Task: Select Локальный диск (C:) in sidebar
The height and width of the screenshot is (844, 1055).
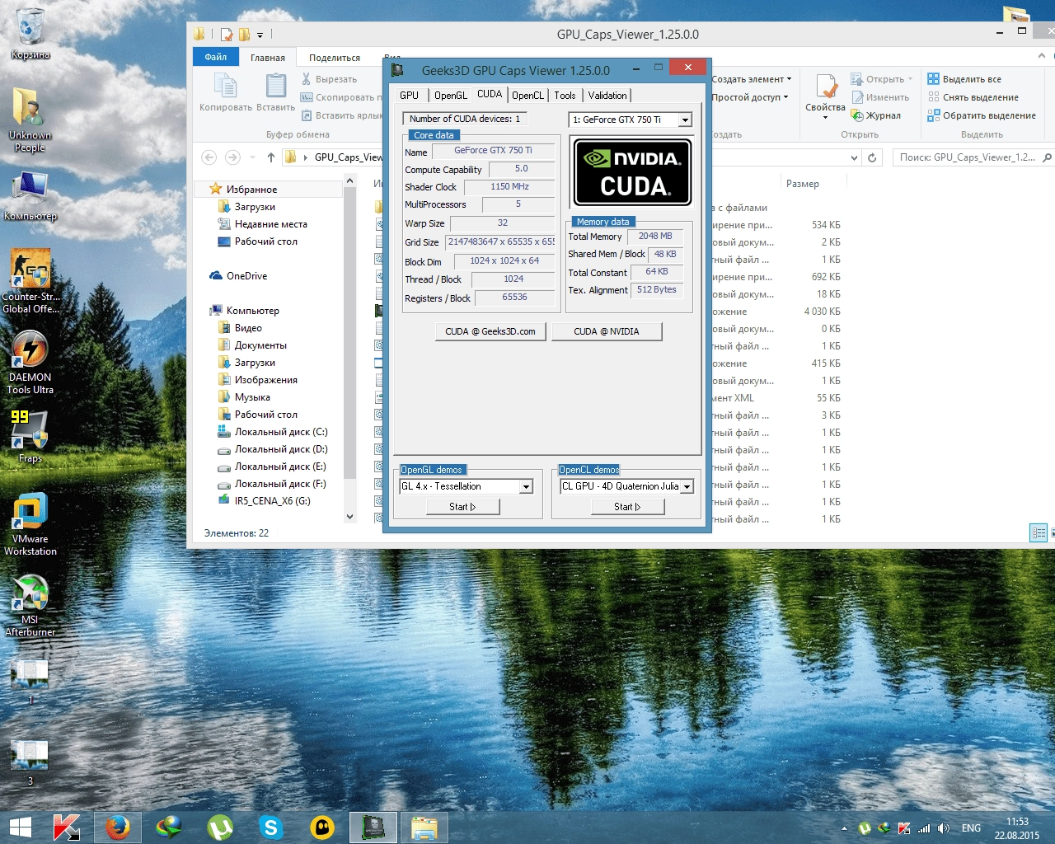Action: point(280,432)
